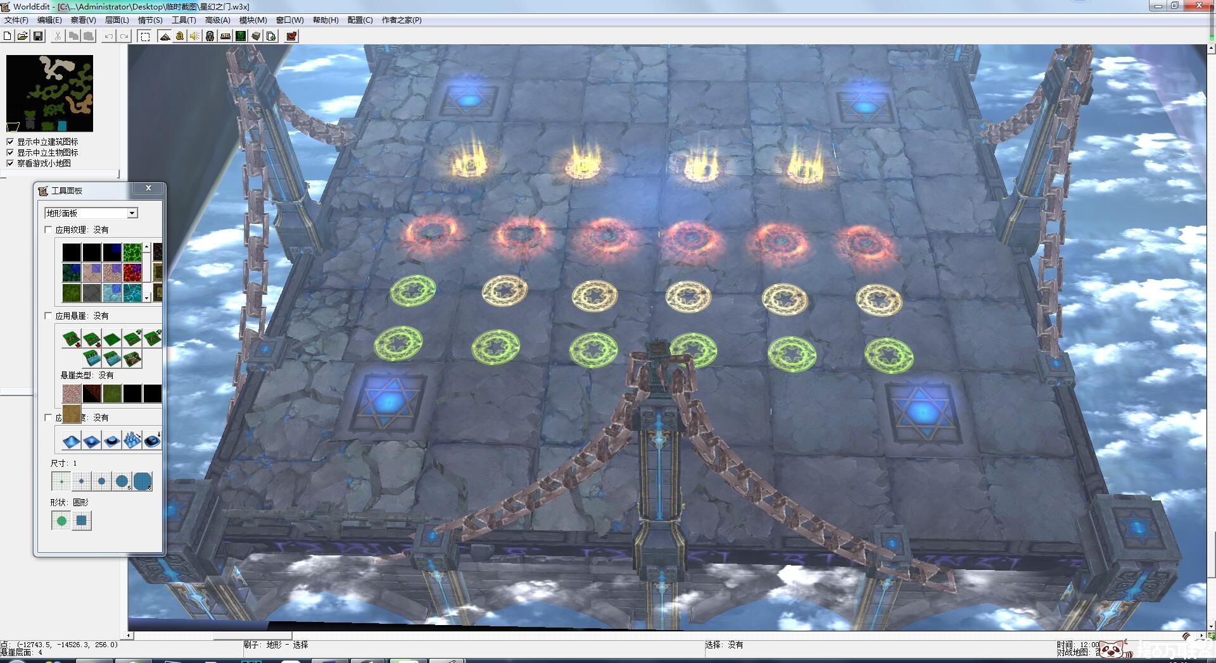Image resolution: width=1216 pixels, height=663 pixels.
Task: Expand the 地形面板 dropdown list
Action: tap(132, 213)
